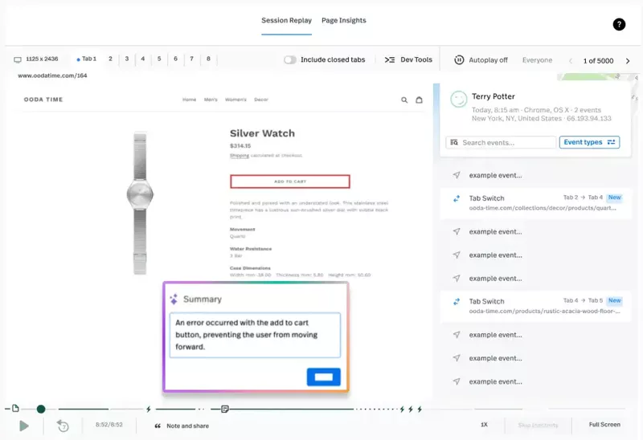Click the 8:52/8:52 time display
This screenshot has height=440, width=643.
[x=109, y=425]
